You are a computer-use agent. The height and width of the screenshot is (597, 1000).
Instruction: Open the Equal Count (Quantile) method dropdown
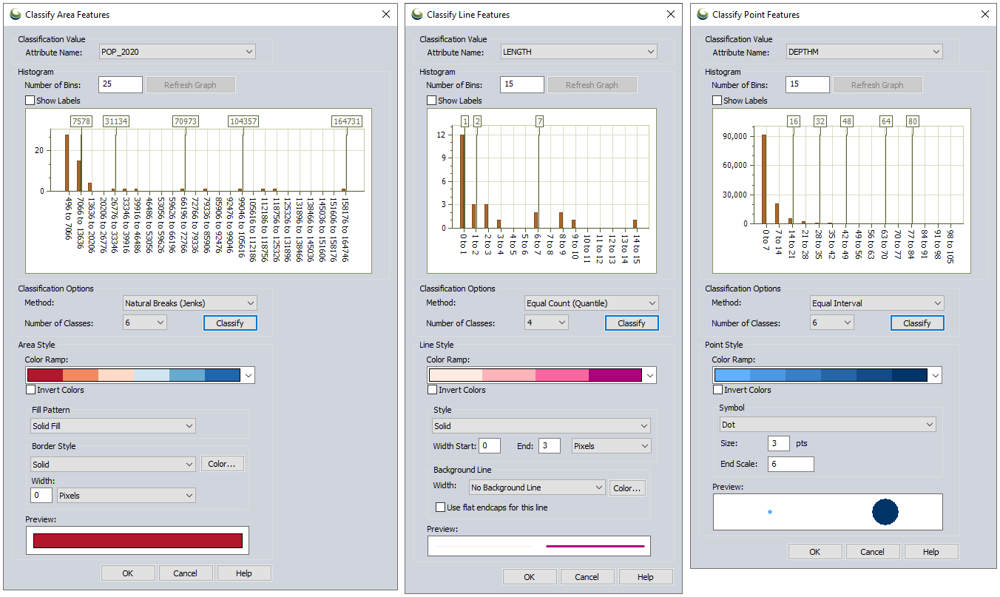point(592,303)
